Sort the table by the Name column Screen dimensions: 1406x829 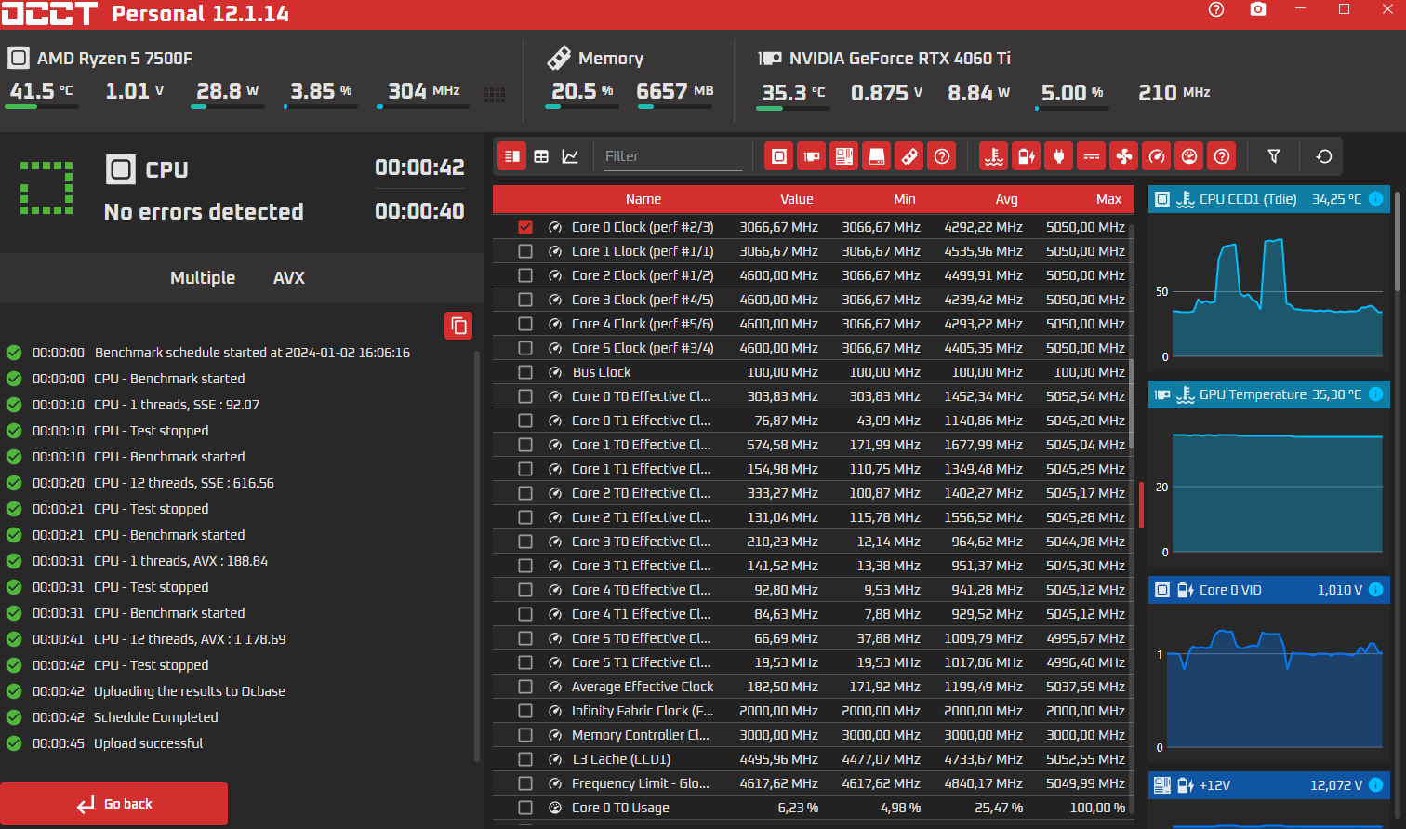click(x=643, y=199)
